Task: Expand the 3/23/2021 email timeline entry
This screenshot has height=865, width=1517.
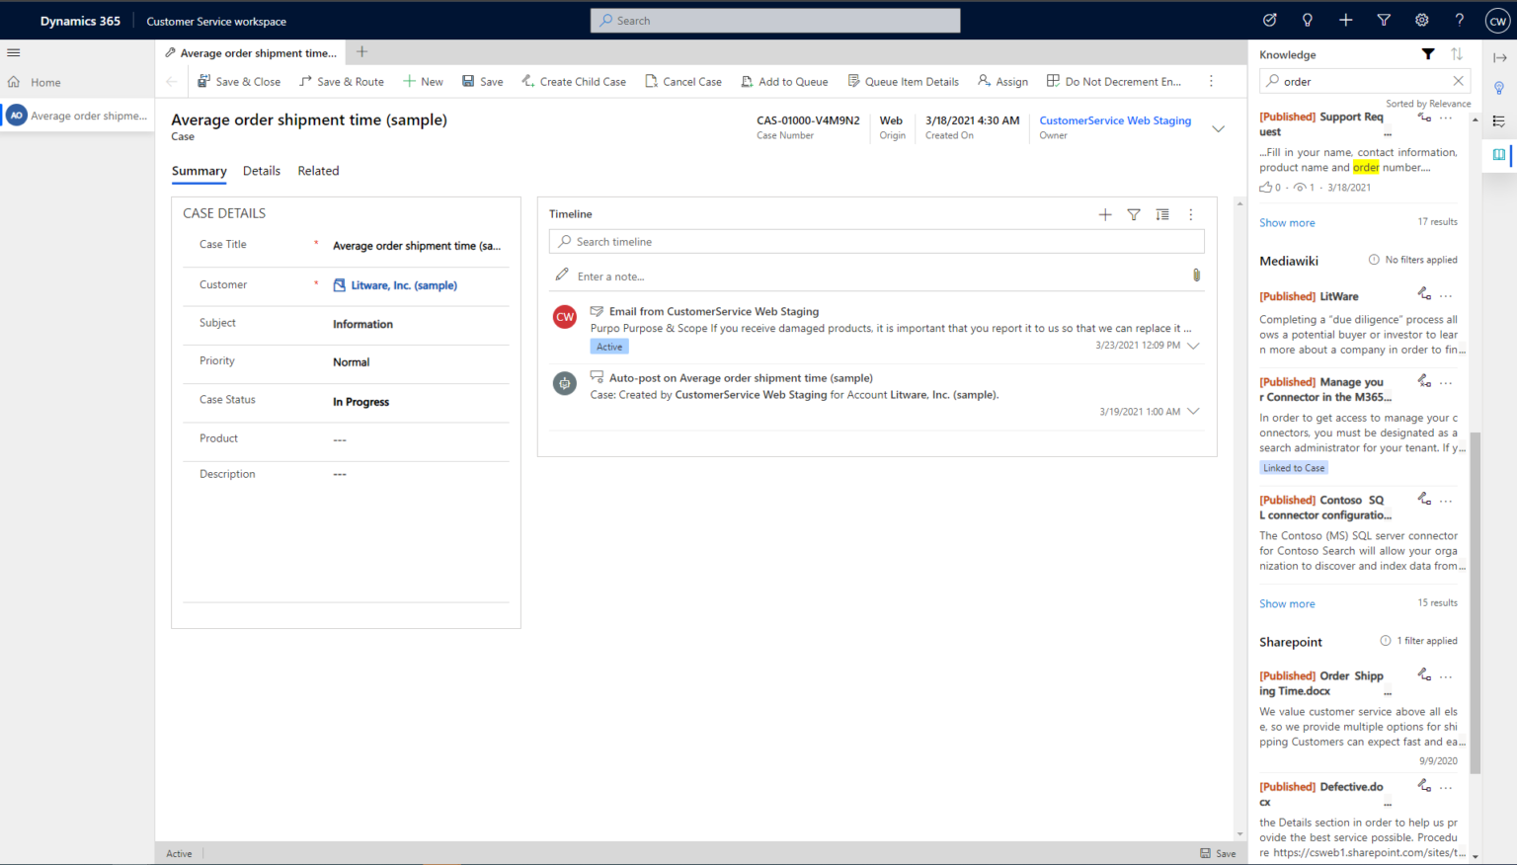Action: [1194, 346]
